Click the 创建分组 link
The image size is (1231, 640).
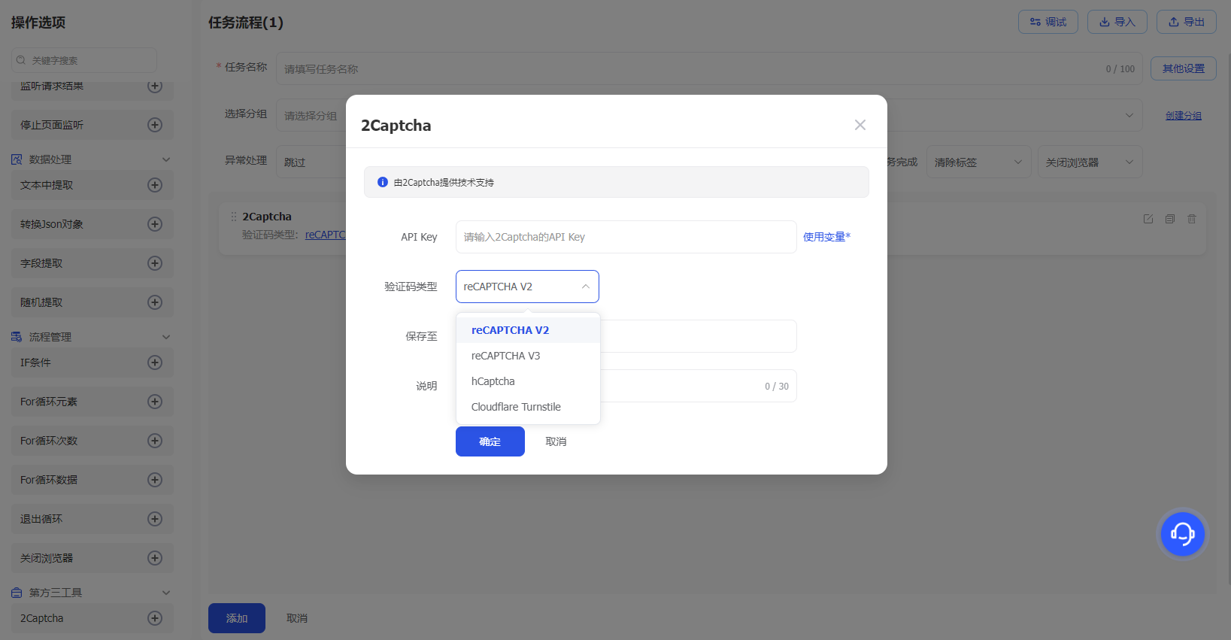1184,115
